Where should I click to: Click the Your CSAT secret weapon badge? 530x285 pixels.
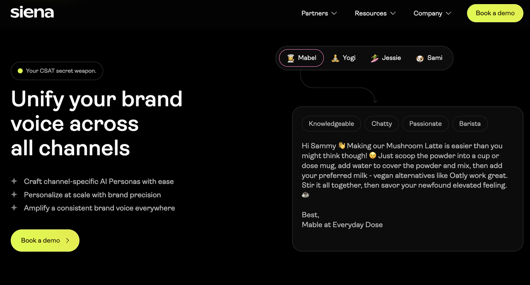(57, 71)
